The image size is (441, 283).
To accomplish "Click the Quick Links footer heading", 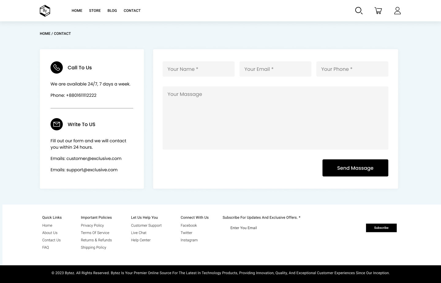I will click(52, 218).
